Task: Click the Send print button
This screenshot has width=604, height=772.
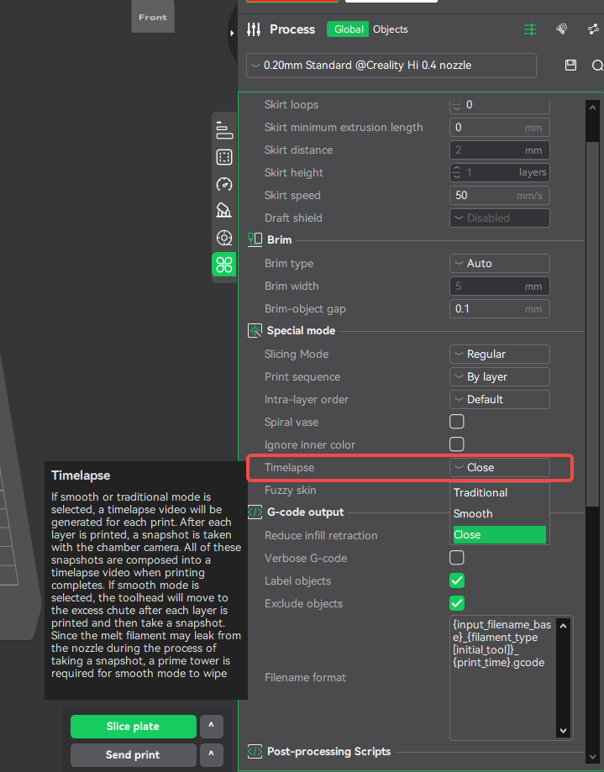Action: 133,754
